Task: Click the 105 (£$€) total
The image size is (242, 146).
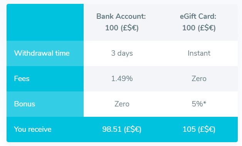Action: pos(199,129)
